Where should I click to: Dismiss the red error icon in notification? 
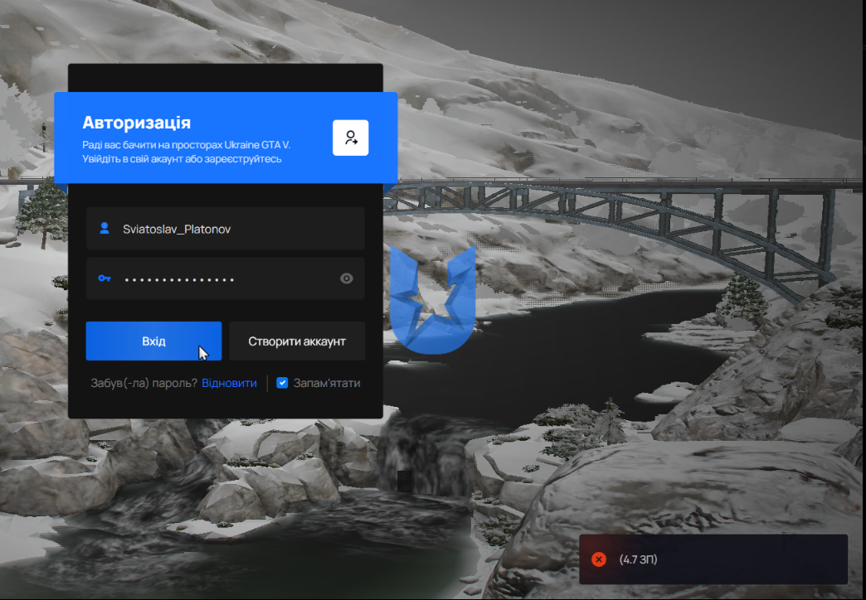(x=599, y=559)
